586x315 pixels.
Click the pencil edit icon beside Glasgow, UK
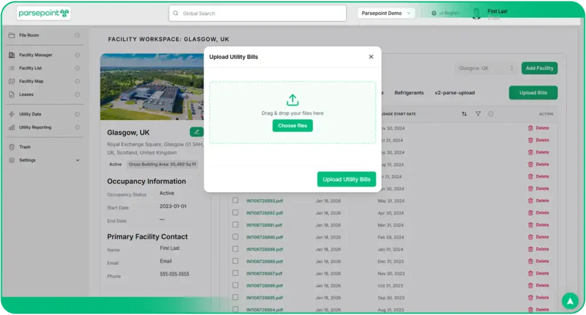click(196, 132)
